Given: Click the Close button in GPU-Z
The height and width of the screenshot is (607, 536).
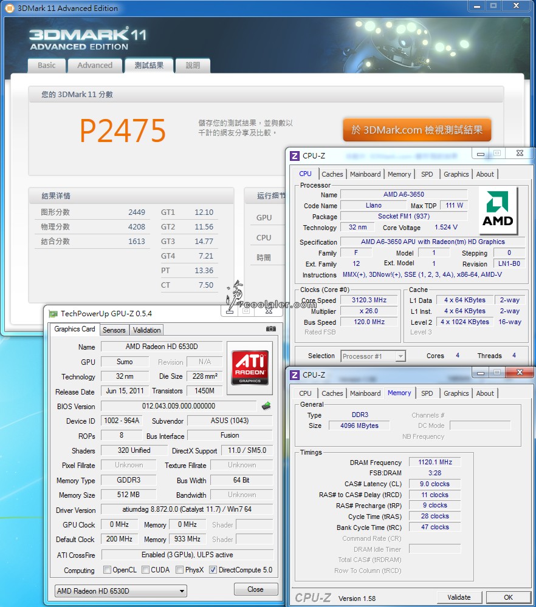Looking at the screenshot, I should (x=256, y=589).
